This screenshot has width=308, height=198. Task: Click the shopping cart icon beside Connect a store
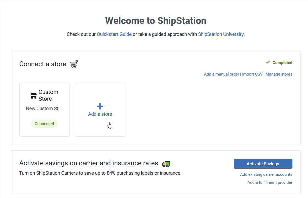74,63
